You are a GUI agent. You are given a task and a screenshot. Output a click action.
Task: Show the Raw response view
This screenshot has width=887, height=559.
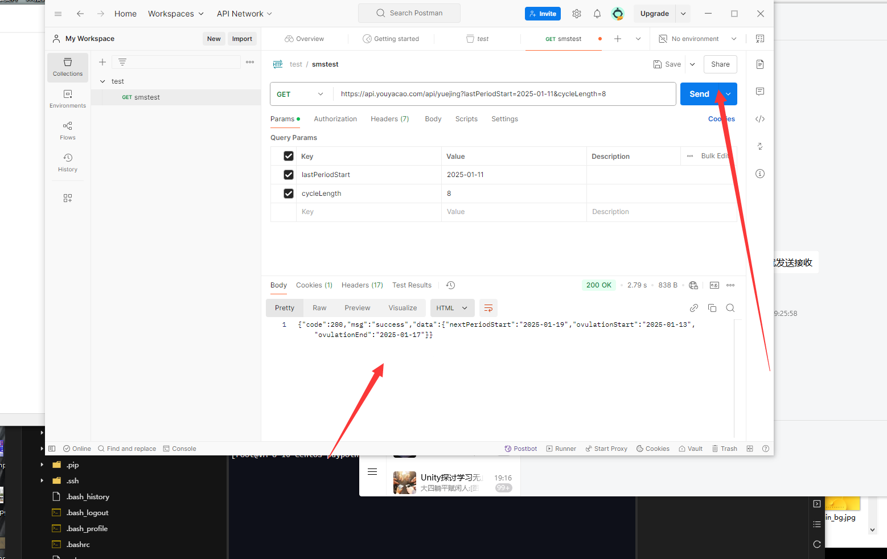319,308
